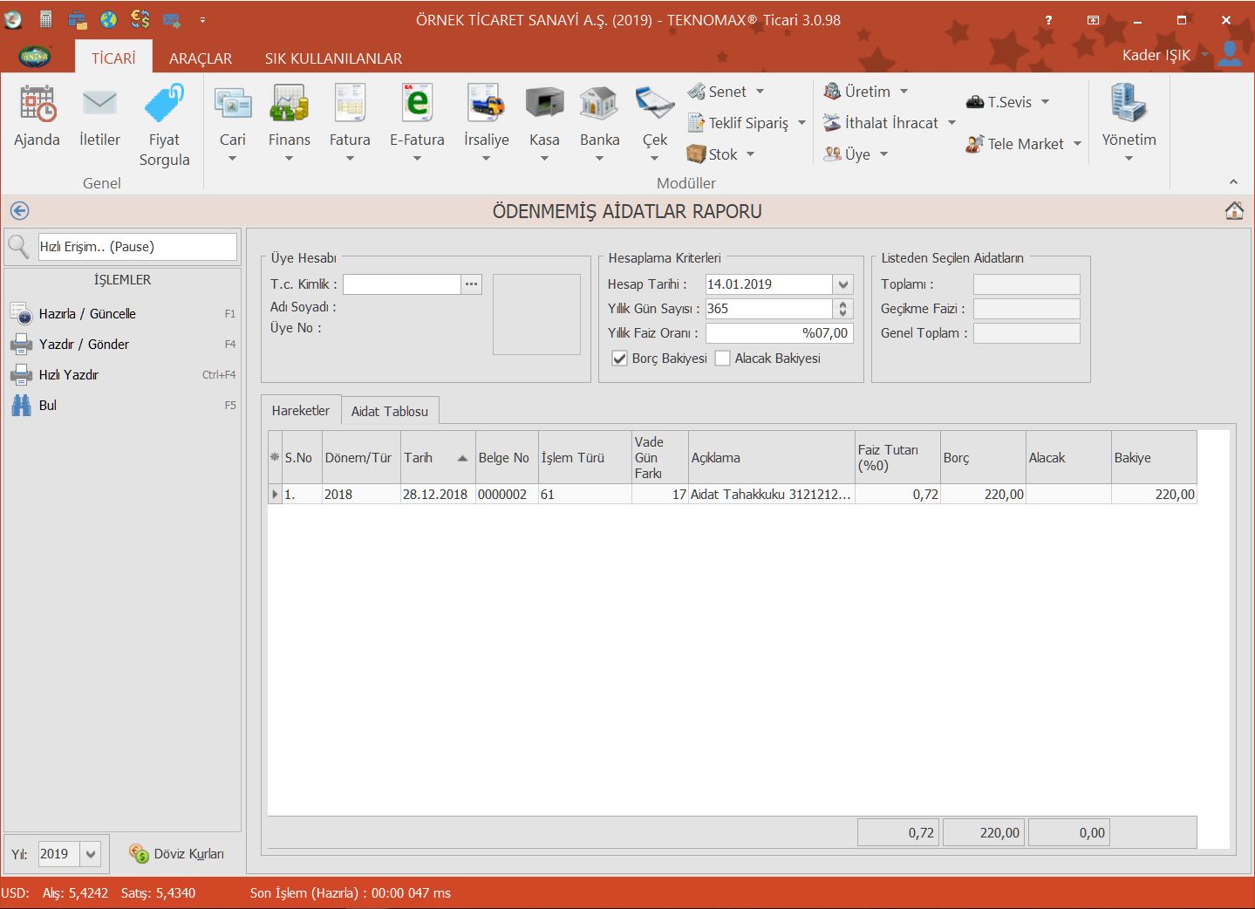Click Yazdır / Gönder action
This screenshot has height=909, width=1255.
pyautogui.click(x=84, y=345)
